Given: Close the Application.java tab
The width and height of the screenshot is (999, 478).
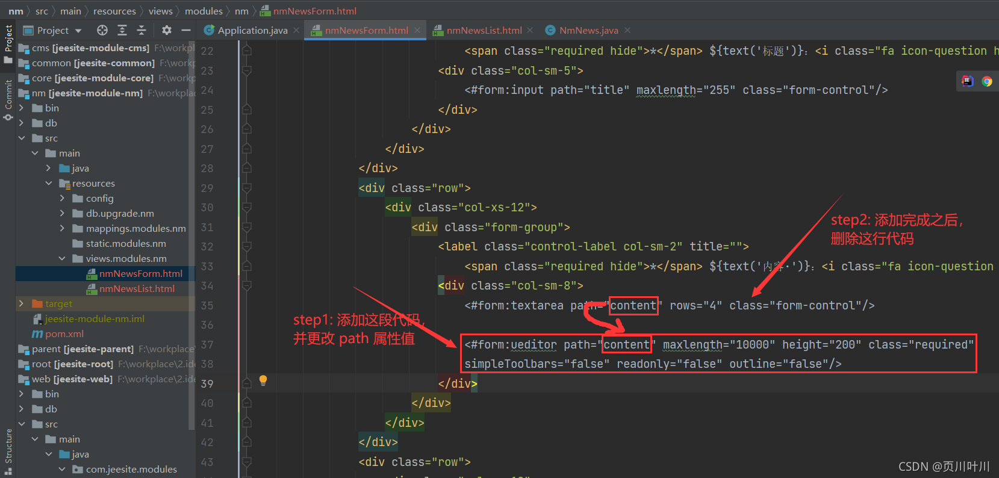Looking at the screenshot, I should click(296, 30).
